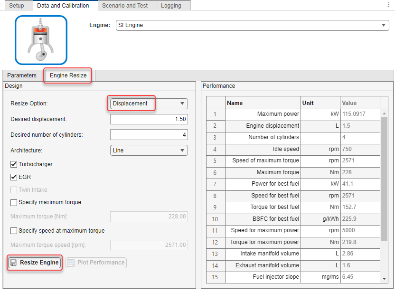Image resolution: width=395 pixels, height=292 pixels.
Task: Open the Engine type dropdown
Action: click(253, 25)
